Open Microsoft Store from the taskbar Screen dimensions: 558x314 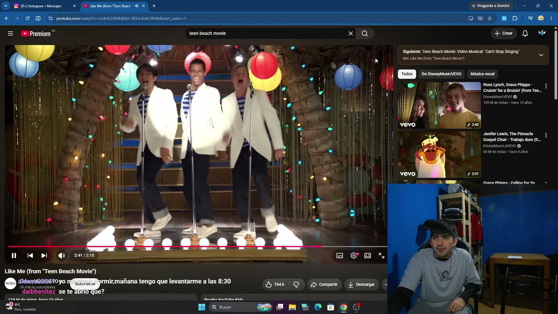pyautogui.click(x=331, y=307)
